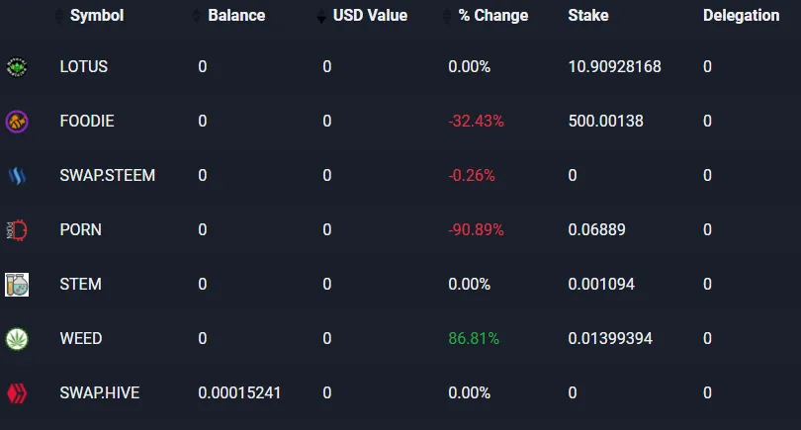Click the LOTUS token icon
Viewport: 801px width, 430px height.
click(x=17, y=67)
